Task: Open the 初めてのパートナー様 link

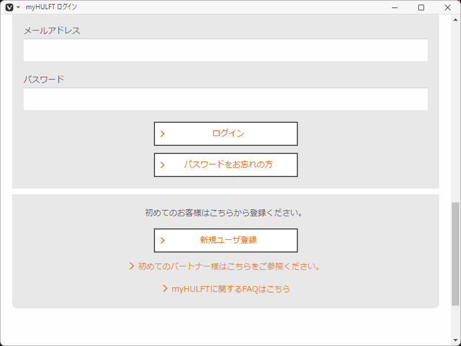Action: coord(229,266)
